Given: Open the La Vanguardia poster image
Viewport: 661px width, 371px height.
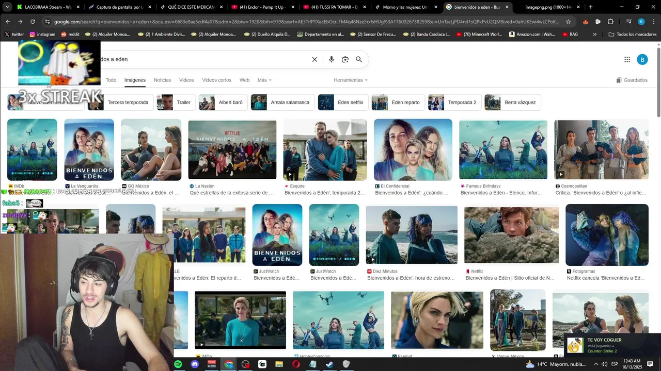Looking at the screenshot, I should (x=89, y=150).
